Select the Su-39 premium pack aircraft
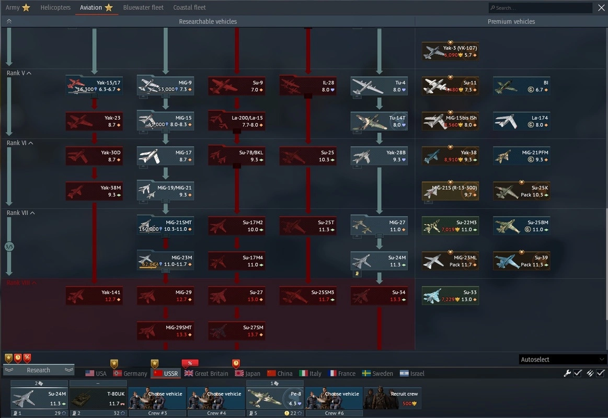This screenshot has width=608, height=418. 521,261
